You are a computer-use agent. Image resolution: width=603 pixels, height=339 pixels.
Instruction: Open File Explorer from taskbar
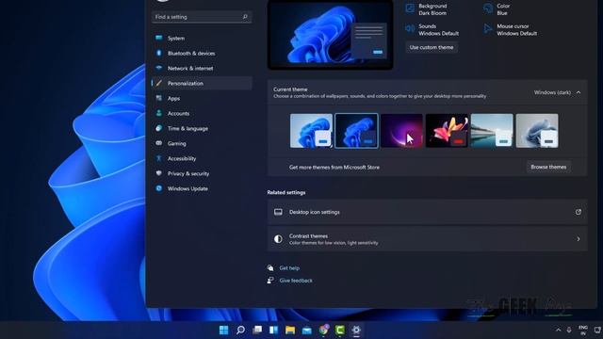click(290, 330)
